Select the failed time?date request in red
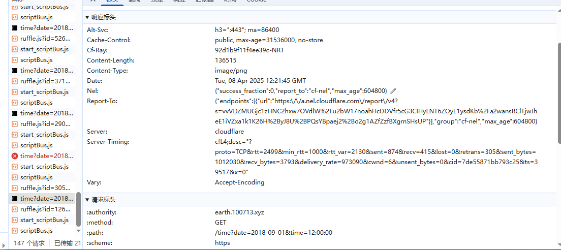The image size is (561, 250). tap(46, 156)
